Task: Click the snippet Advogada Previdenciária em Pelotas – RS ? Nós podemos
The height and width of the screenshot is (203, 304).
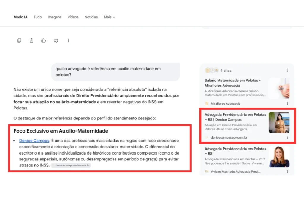Action: [235, 161]
